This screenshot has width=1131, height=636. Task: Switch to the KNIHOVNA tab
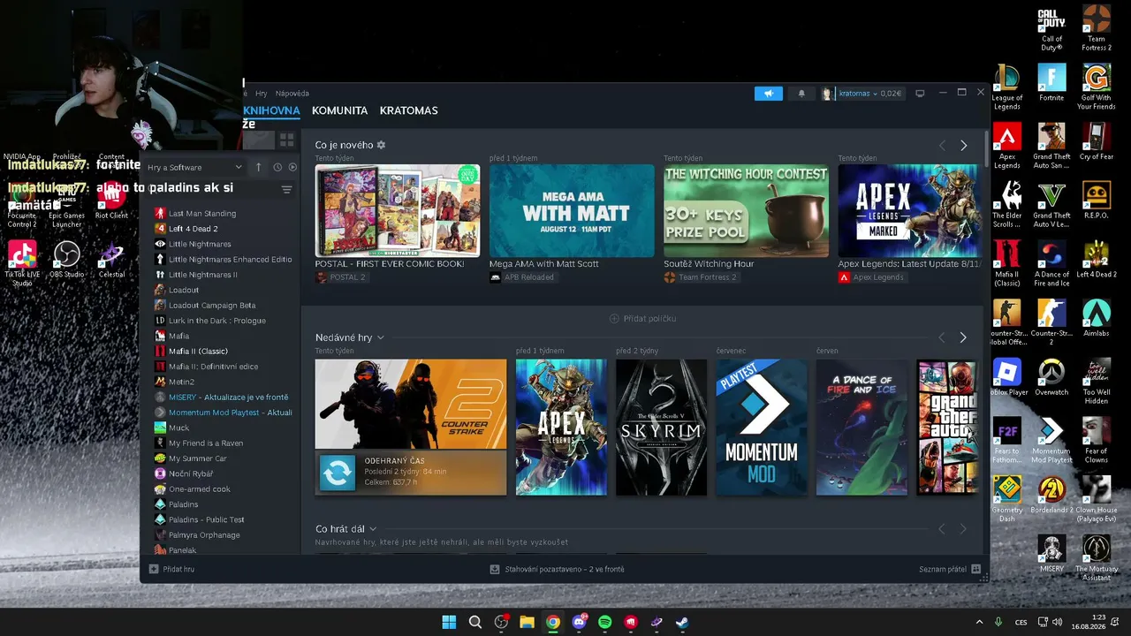coord(271,110)
